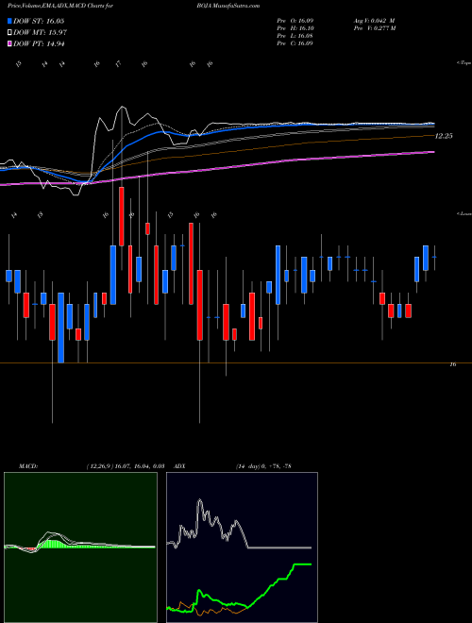
Task: Click the MACD '(12,26,9) 16.07, 16.04, 0.03' values
Action: (x=126, y=466)
